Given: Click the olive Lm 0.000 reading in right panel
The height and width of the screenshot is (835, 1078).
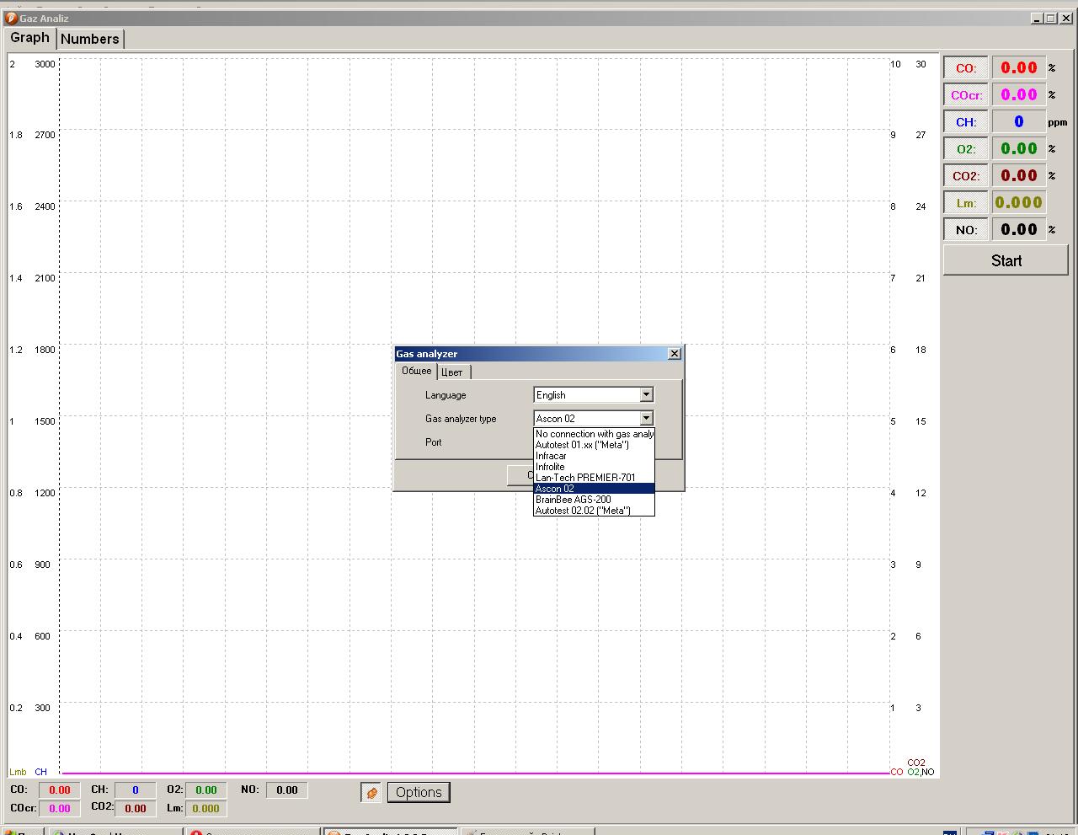Looking at the screenshot, I should tap(1018, 203).
